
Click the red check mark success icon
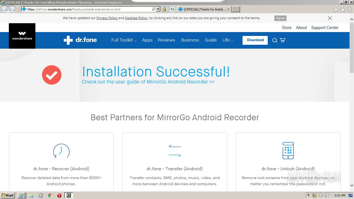[52, 75]
